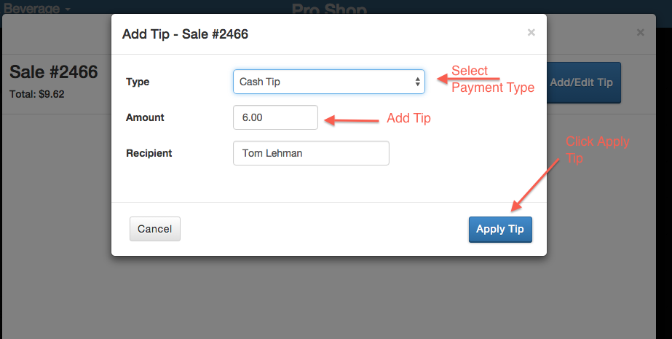The height and width of the screenshot is (339, 672).
Task: Click the Recipient label
Action: 149,153
